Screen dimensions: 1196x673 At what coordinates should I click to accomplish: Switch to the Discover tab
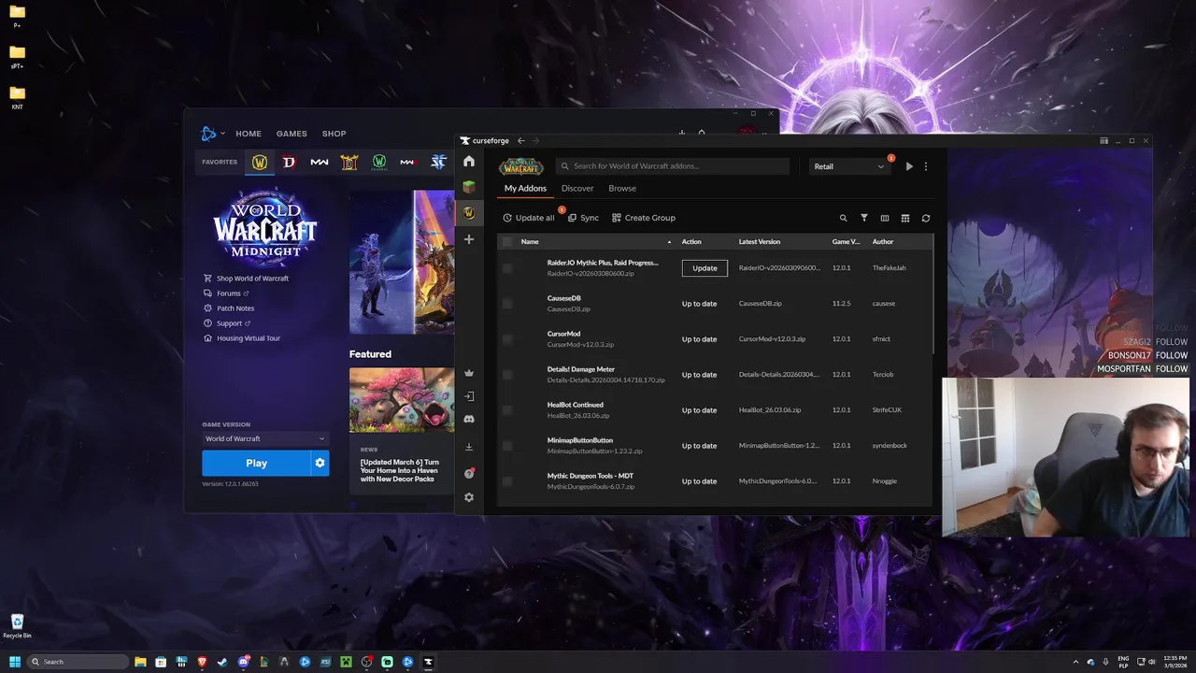577,188
